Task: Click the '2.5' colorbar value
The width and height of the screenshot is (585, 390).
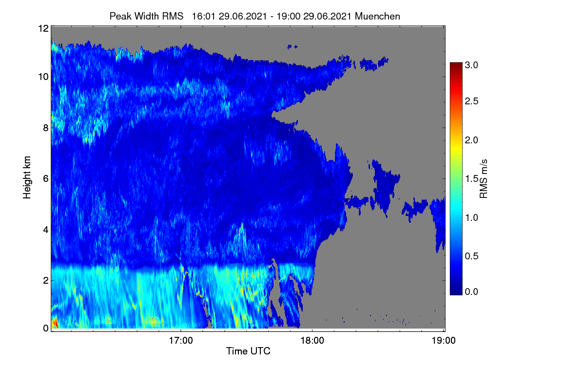Action: click(472, 101)
